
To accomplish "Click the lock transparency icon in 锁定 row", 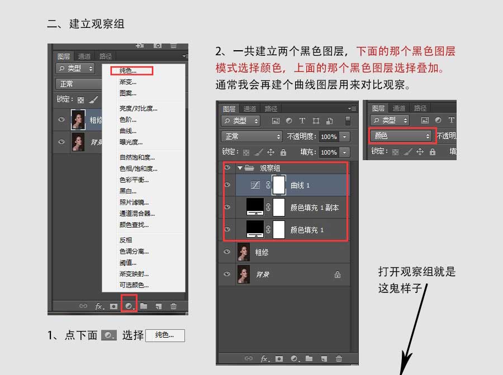I will click(246, 152).
